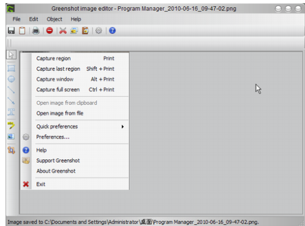
Task: Select the Arrow drawing tool
Action: coord(11,101)
